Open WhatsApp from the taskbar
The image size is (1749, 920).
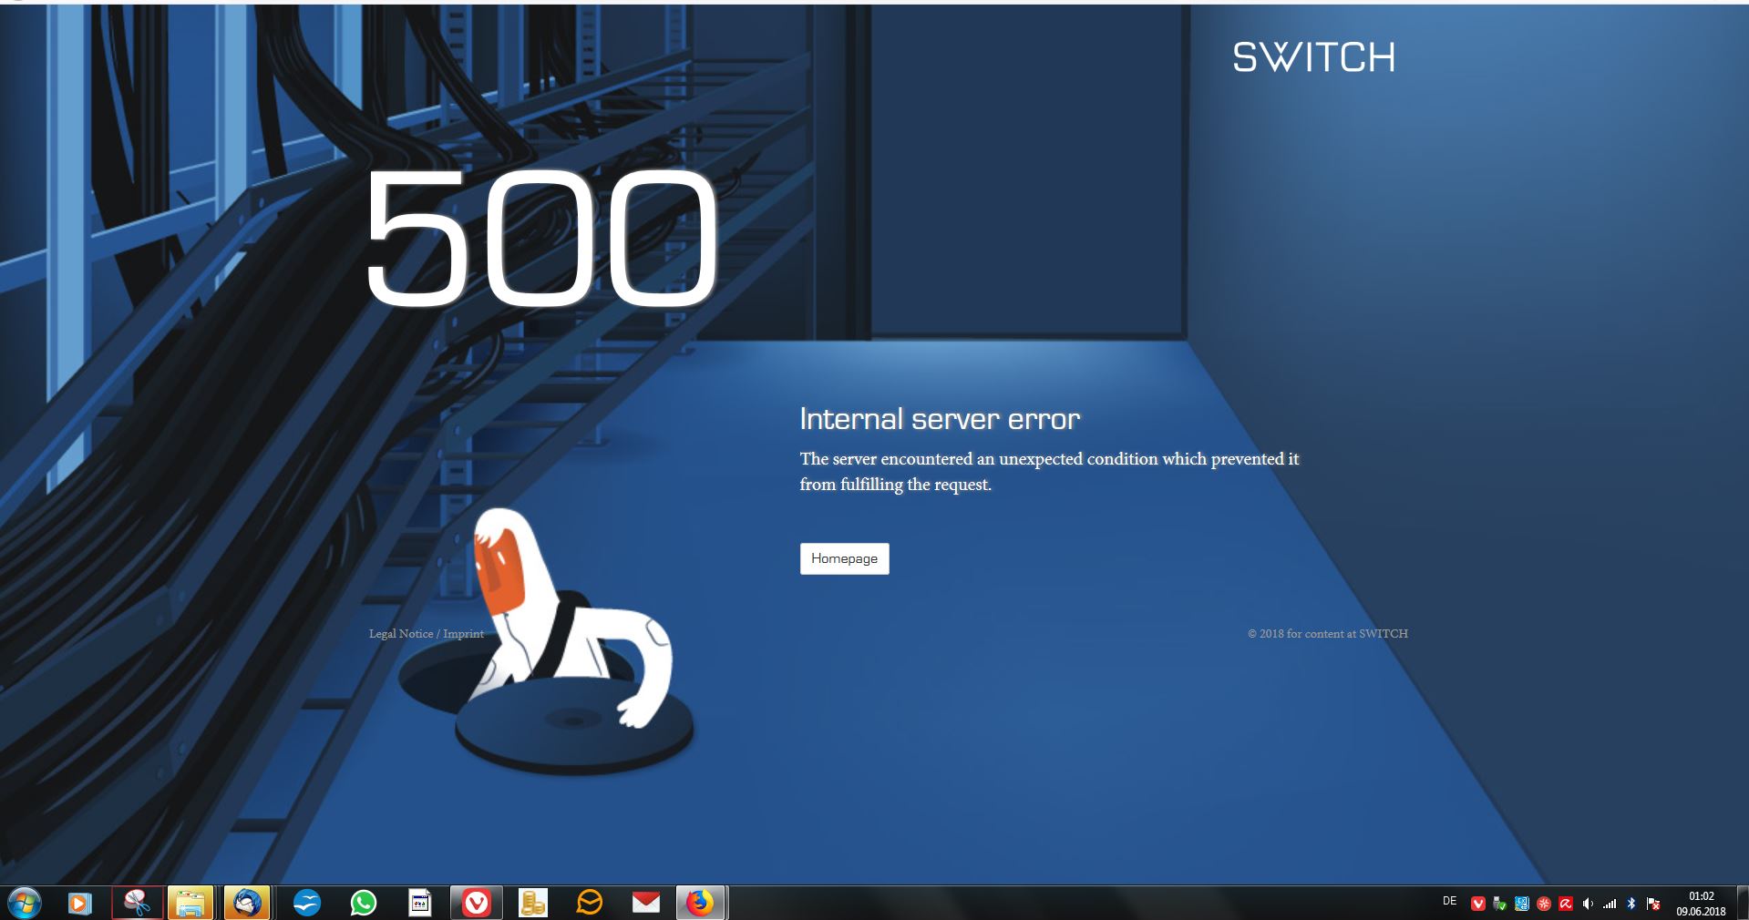(x=363, y=904)
